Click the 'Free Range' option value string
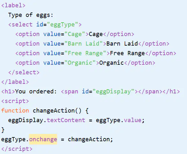Image resolution: width=187 pixels, height=154 pixels. [x=85, y=53]
